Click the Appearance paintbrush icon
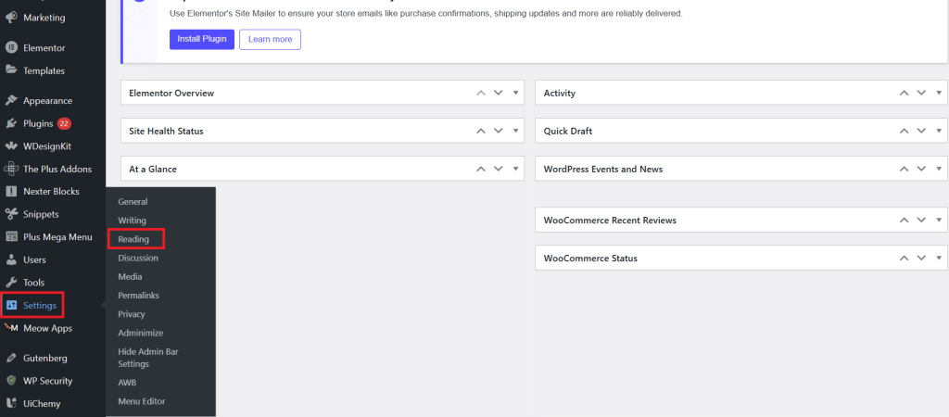Image resolution: width=949 pixels, height=417 pixels. click(x=11, y=100)
